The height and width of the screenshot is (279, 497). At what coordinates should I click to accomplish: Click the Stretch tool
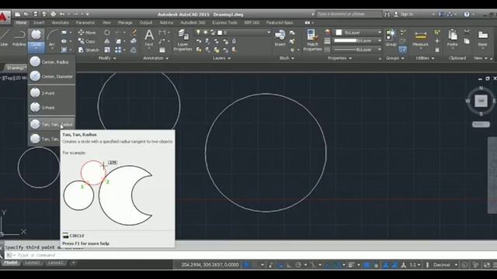pos(89,50)
